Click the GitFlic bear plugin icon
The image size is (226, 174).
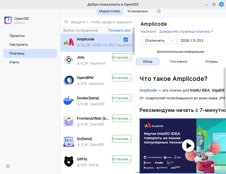point(69,162)
